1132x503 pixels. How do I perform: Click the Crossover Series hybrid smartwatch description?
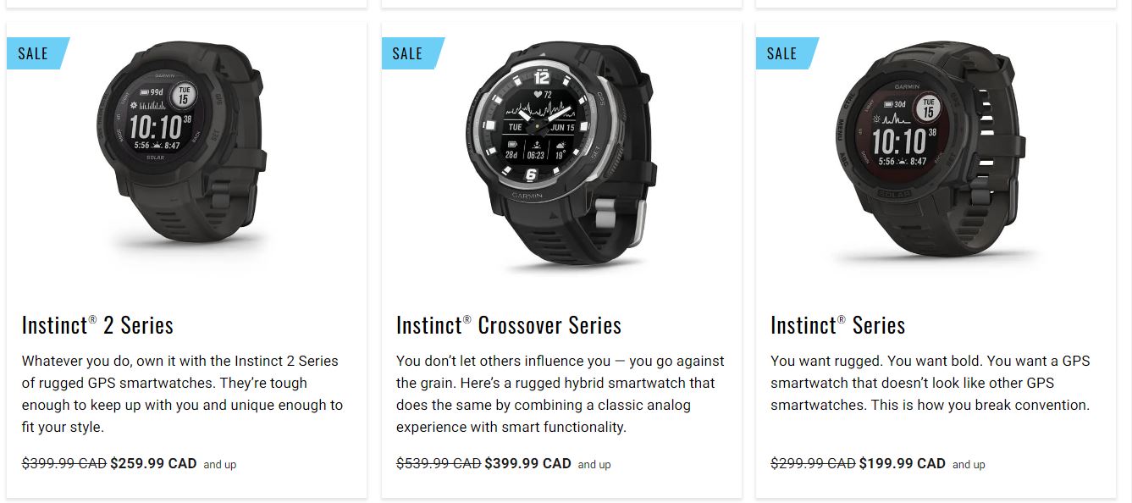[560, 394]
